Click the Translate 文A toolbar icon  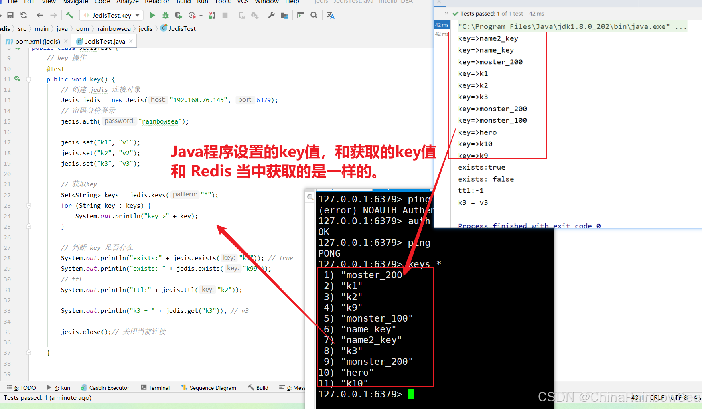click(330, 15)
